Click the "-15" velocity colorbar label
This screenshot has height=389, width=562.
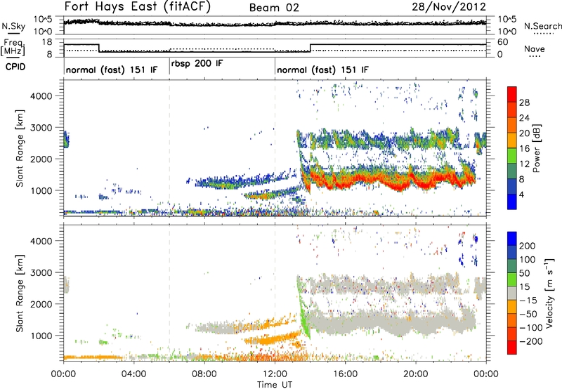528,300
